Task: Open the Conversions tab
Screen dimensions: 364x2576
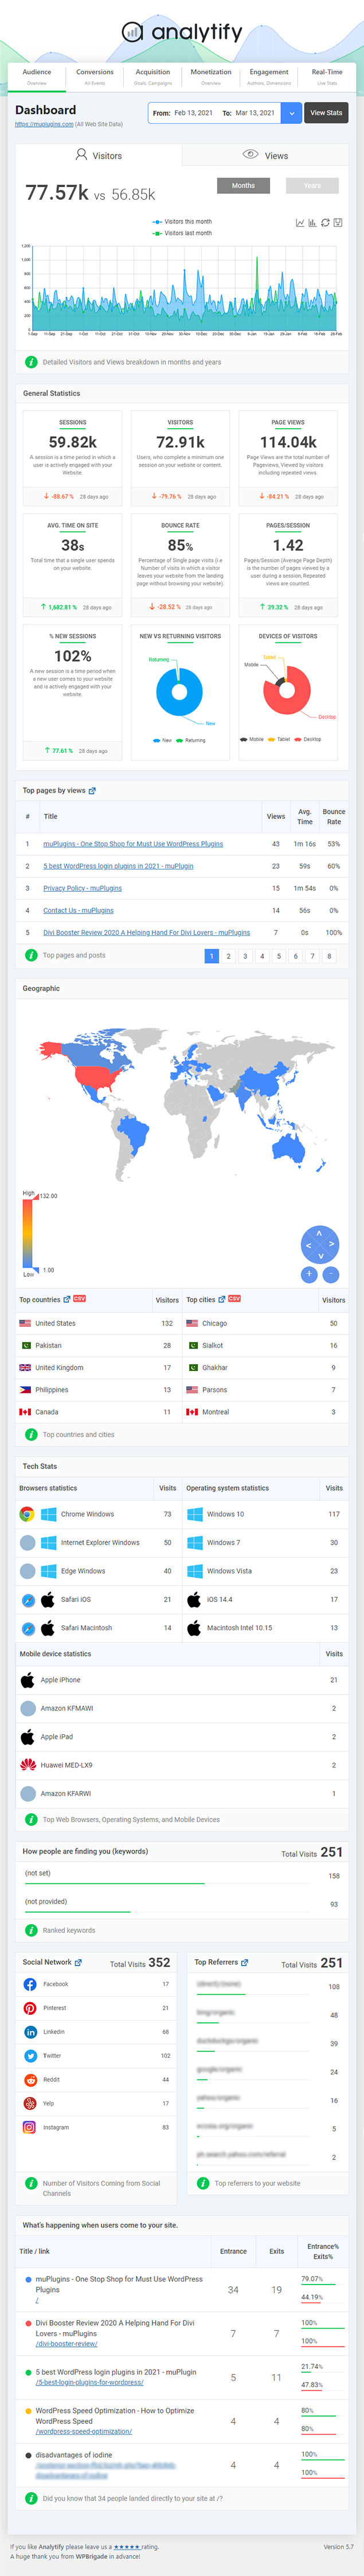Action: (95, 76)
